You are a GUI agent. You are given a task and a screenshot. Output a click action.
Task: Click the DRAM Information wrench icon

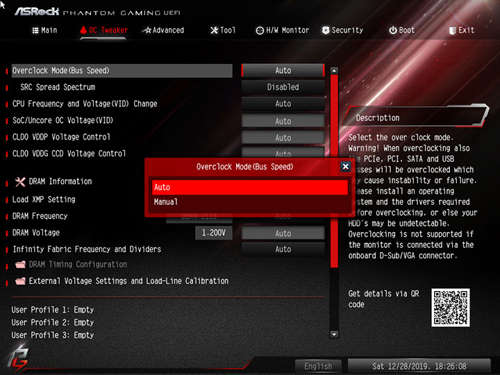(20, 181)
